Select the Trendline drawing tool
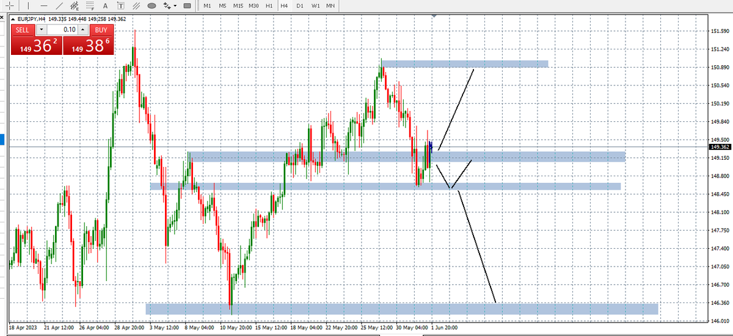733x336 pixels. (59, 5)
